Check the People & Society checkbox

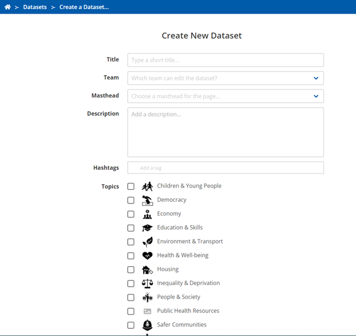click(x=131, y=297)
